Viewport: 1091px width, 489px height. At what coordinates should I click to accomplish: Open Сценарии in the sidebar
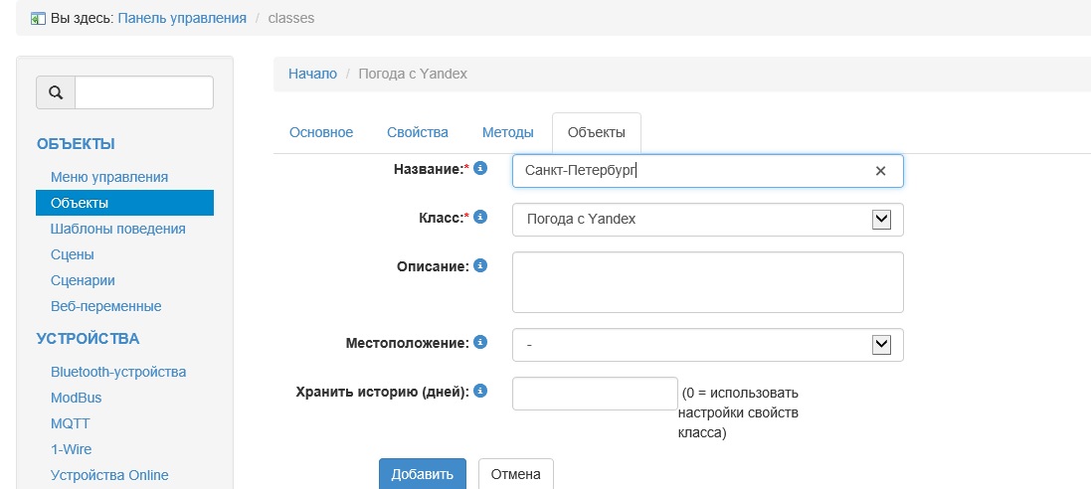point(83,280)
